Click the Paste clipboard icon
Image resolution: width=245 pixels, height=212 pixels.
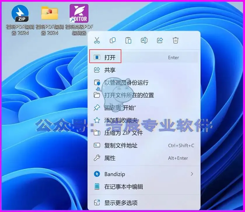click(128, 40)
